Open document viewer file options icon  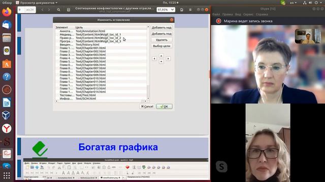pyautogui.click(x=182, y=10)
